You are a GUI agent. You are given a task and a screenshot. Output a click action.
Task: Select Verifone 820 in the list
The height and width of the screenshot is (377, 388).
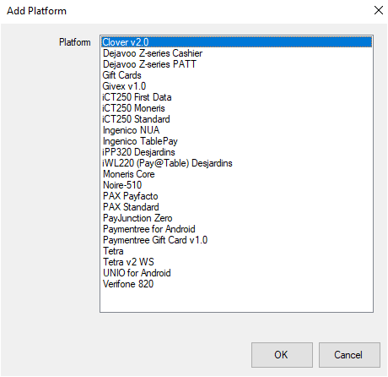coord(236,284)
